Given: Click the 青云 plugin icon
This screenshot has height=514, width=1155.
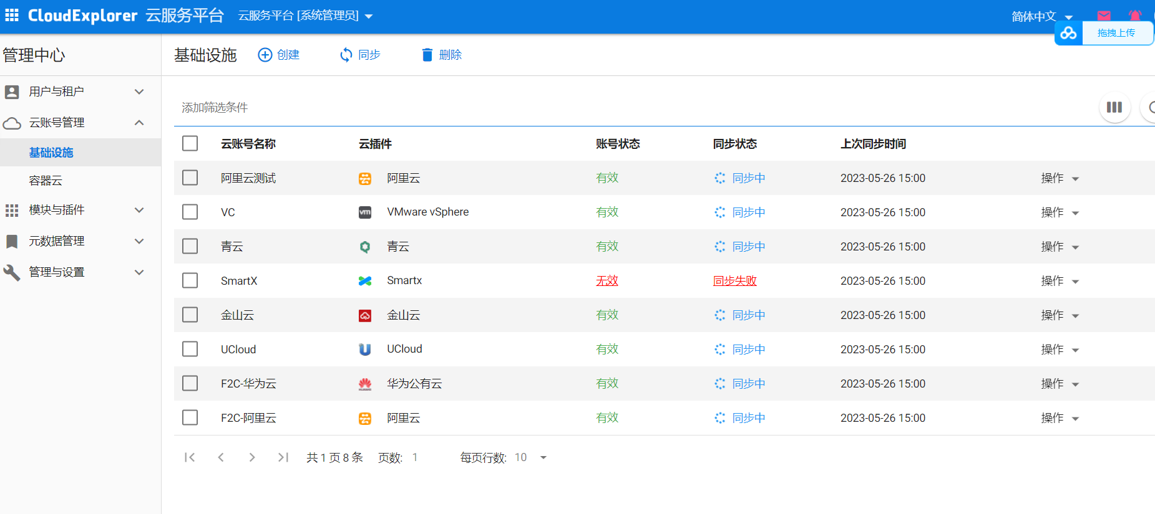Looking at the screenshot, I should [x=365, y=247].
